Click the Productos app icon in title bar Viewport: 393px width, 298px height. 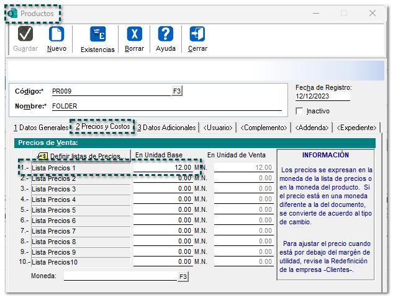(x=12, y=13)
